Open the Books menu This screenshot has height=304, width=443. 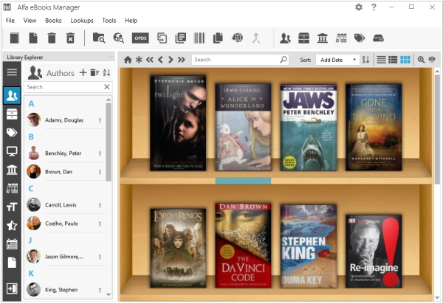(x=53, y=21)
